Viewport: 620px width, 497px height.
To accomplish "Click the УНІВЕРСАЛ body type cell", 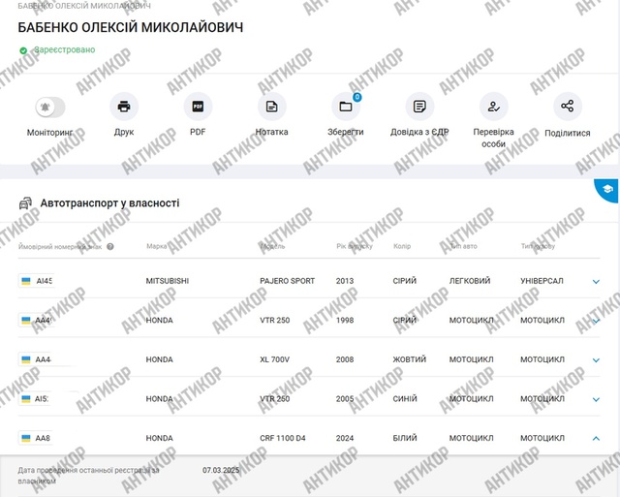I will (x=542, y=281).
